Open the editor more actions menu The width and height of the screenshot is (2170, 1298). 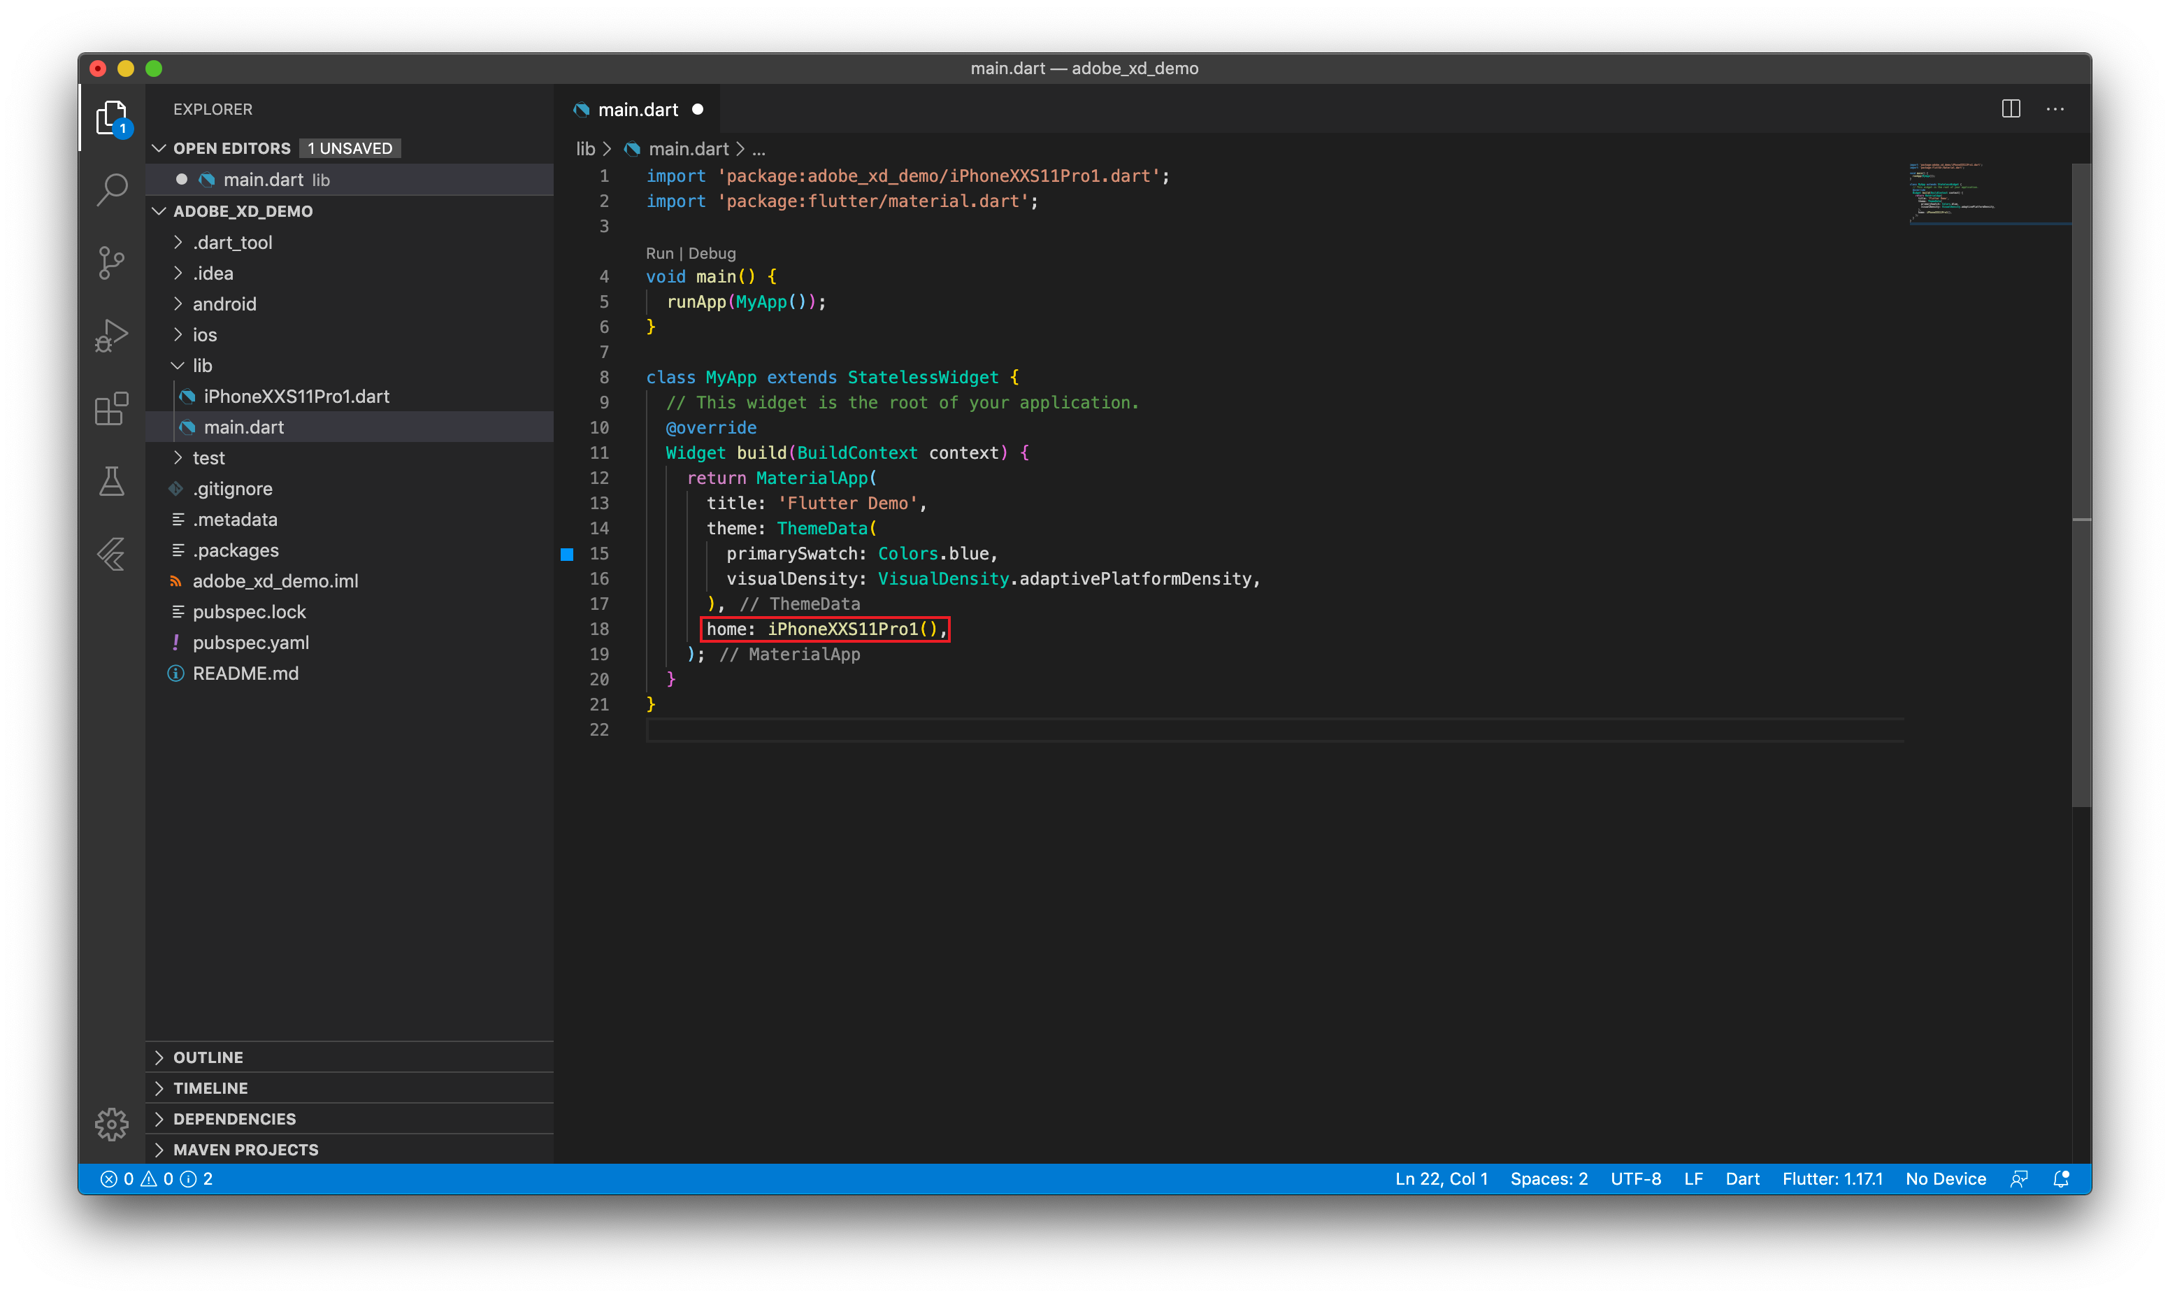[x=2055, y=108]
